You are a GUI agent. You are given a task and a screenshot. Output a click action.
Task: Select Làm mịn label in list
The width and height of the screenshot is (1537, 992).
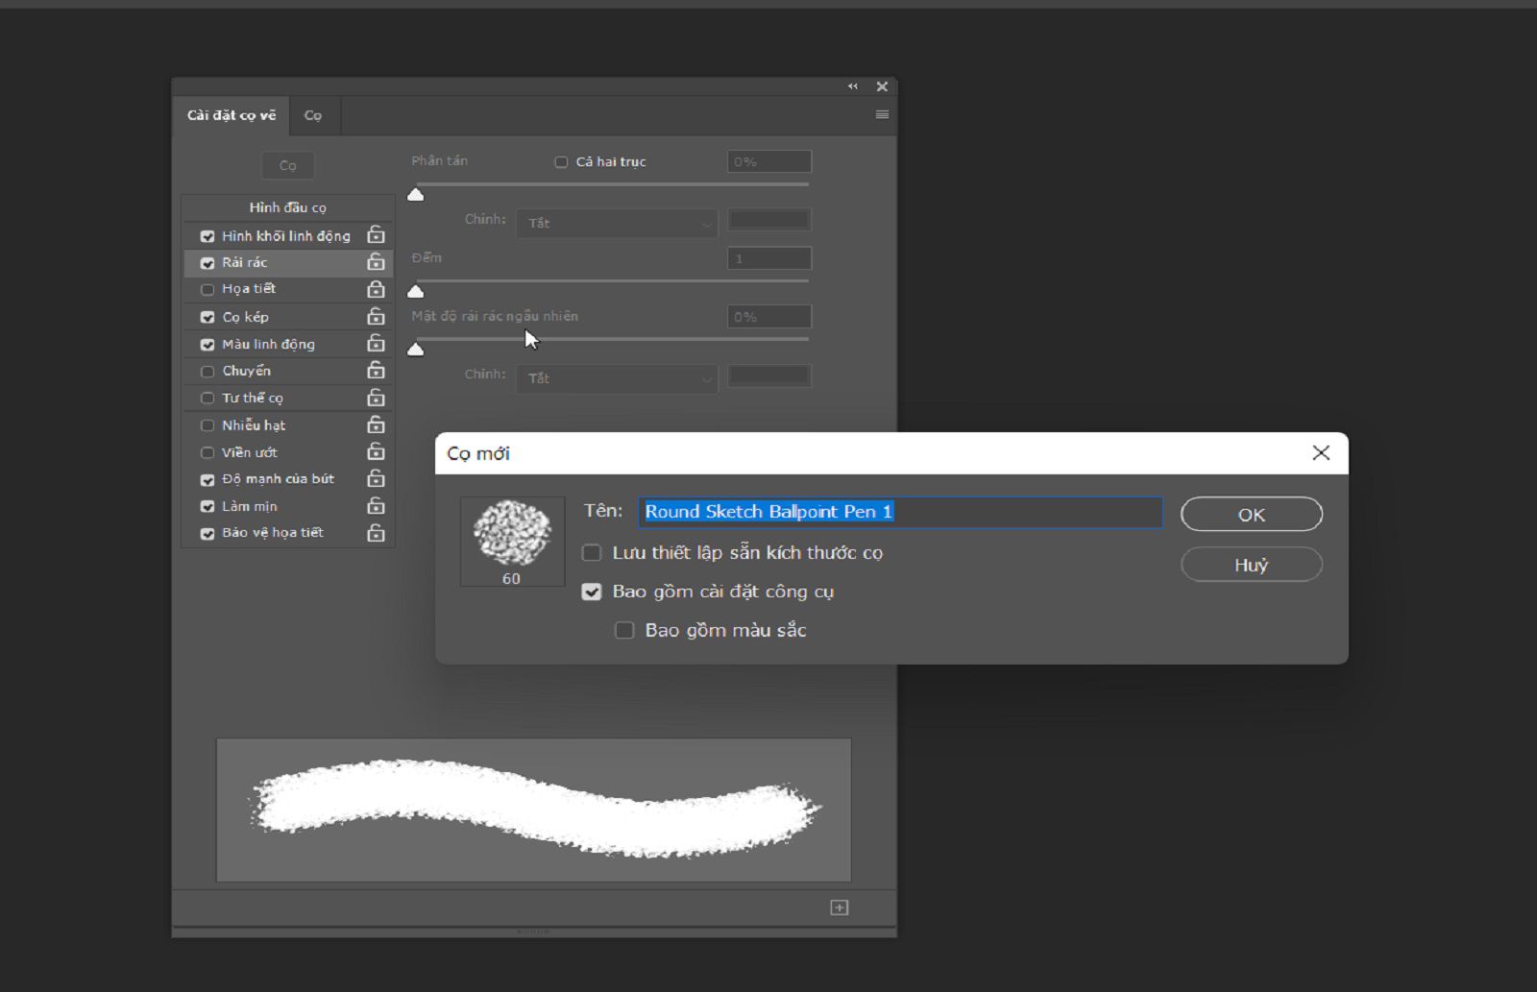tap(250, 506)
